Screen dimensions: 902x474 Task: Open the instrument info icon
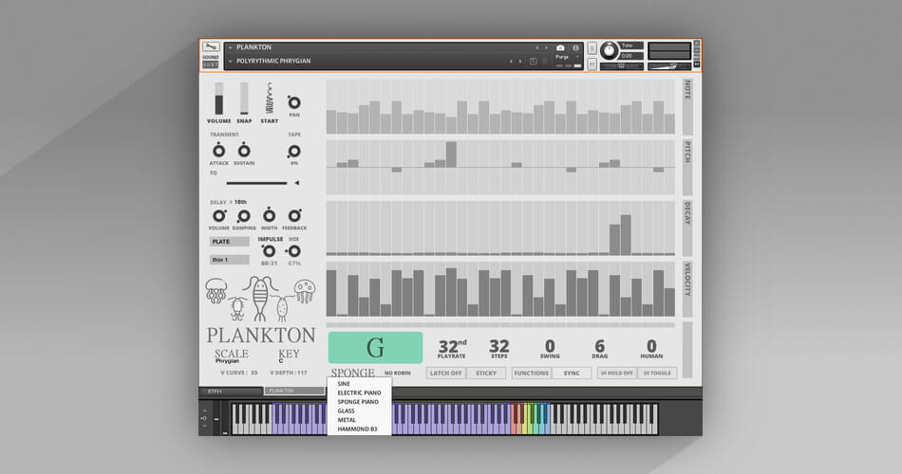pos(575,48)
